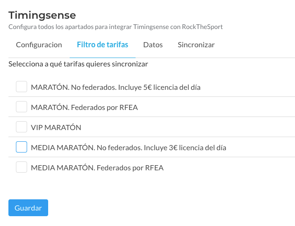
Task: Open the Configuracion tab
Action: coord(39,45)
